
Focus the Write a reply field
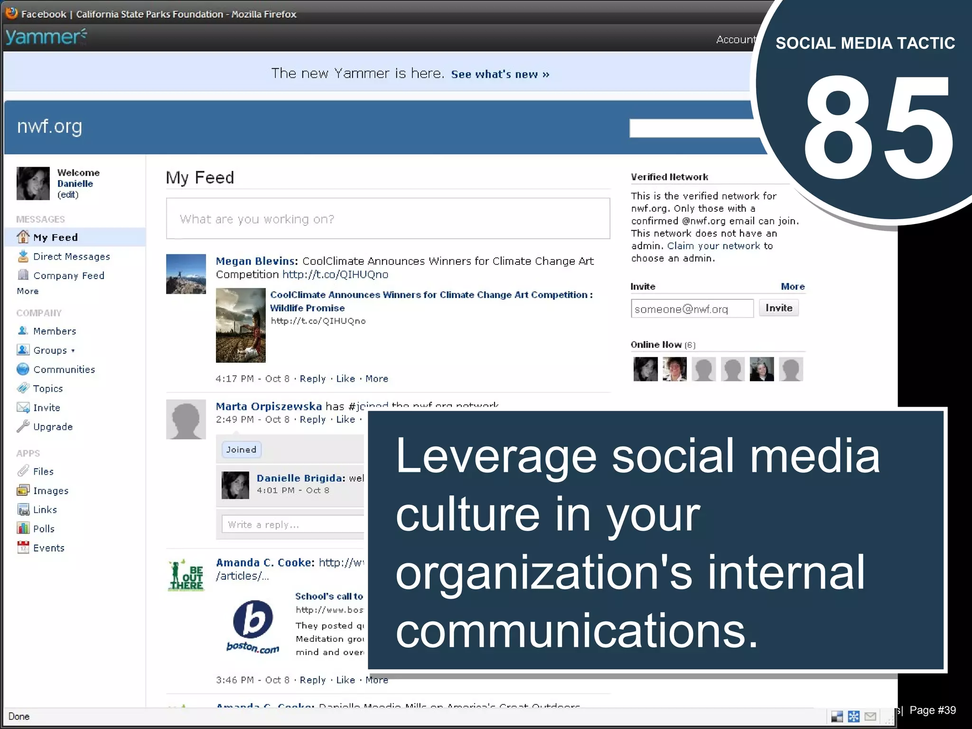tap(293, 524)
